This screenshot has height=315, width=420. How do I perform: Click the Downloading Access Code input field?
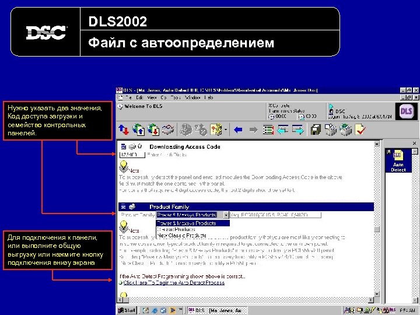pyautogui.click(x=132, y=155)
